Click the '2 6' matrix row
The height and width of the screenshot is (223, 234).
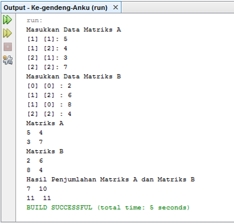tap(35, 161)
